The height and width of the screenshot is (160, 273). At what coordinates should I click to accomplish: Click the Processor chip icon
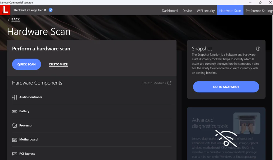[x=15, y=126]
